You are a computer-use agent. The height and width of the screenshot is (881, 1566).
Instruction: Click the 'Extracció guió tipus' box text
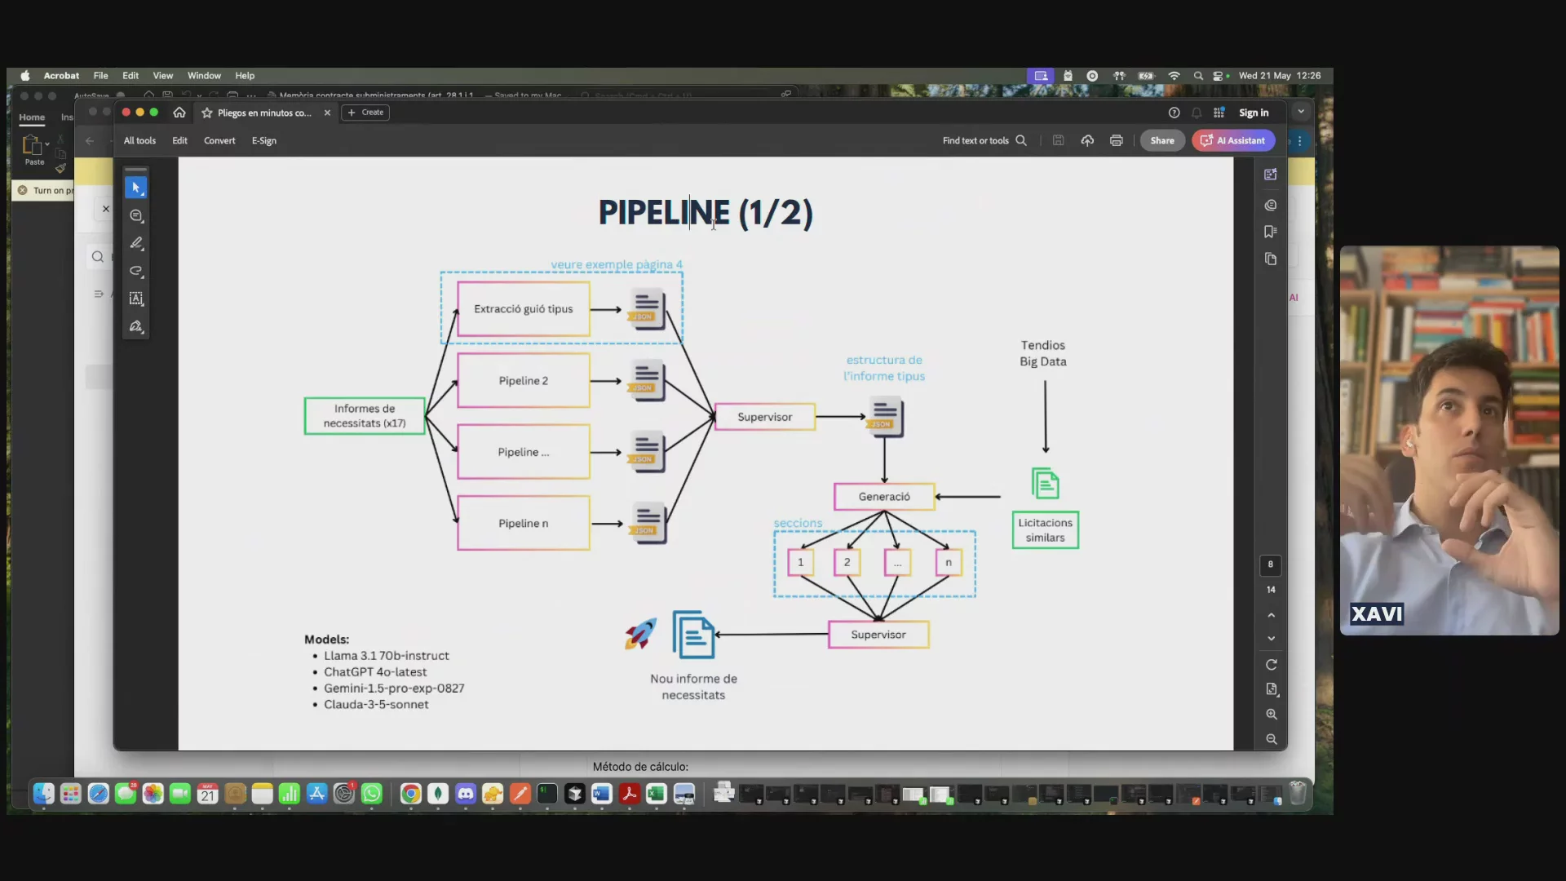(x=524, y=309)
